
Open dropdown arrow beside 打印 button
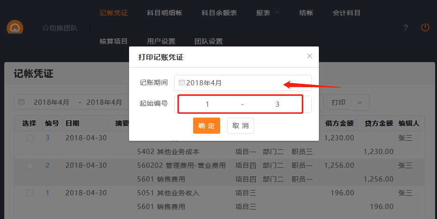point(360,102)
